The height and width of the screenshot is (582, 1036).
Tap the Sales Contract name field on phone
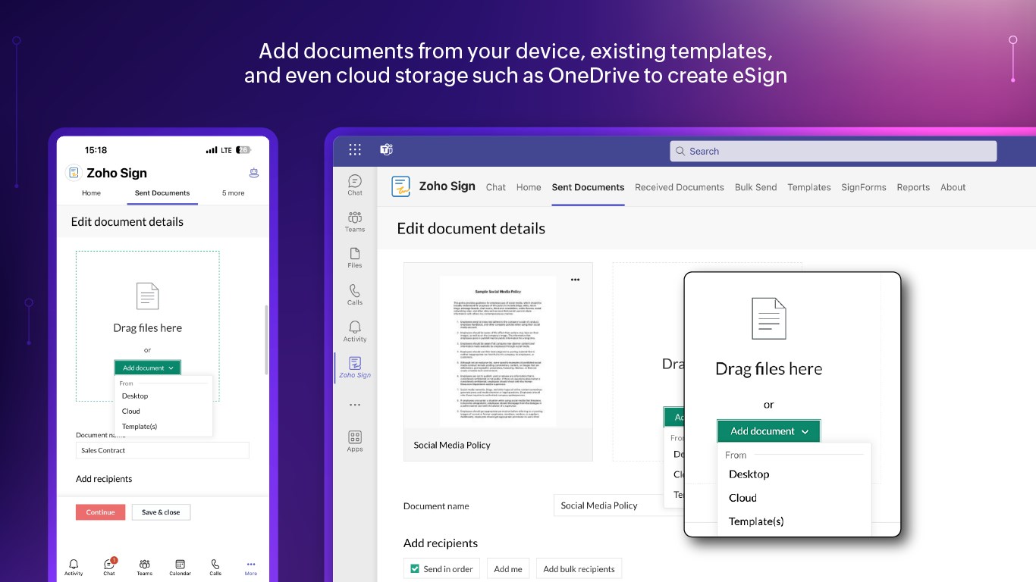coord(162,450)
